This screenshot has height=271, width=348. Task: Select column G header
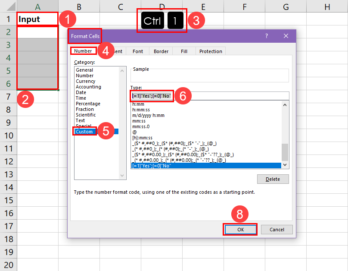[286, 6]
